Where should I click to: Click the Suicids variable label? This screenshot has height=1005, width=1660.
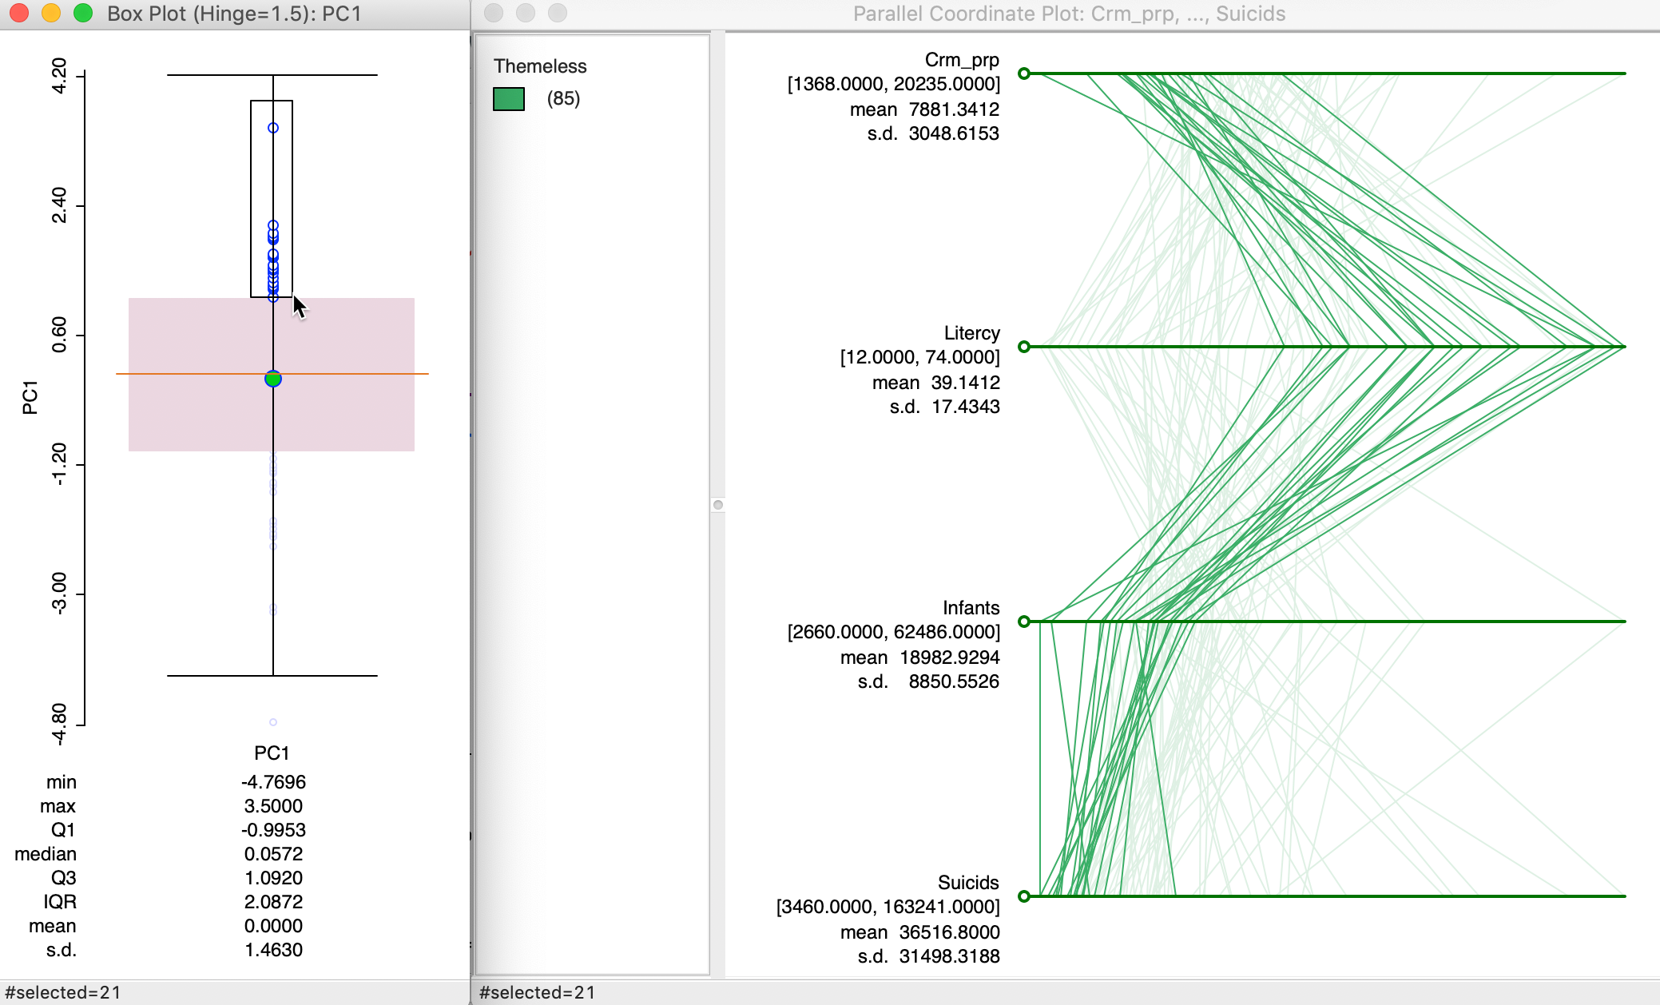(967, 883)
